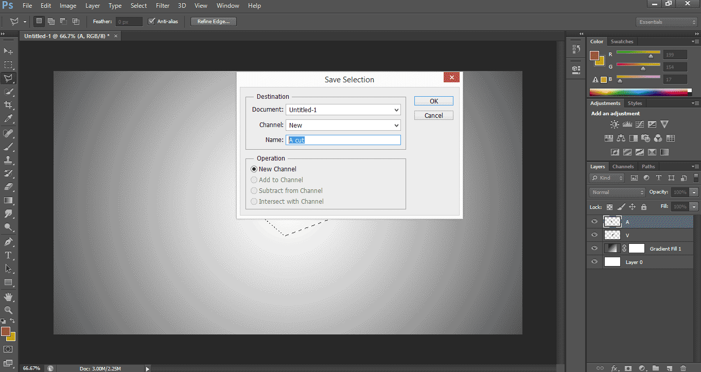
Task: Select the Eyedropper tool in toolbar
Action: [8, 119]
